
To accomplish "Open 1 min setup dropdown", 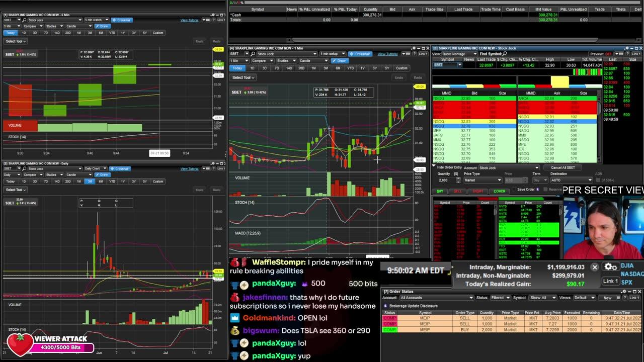I will click(x=333, y=54).
